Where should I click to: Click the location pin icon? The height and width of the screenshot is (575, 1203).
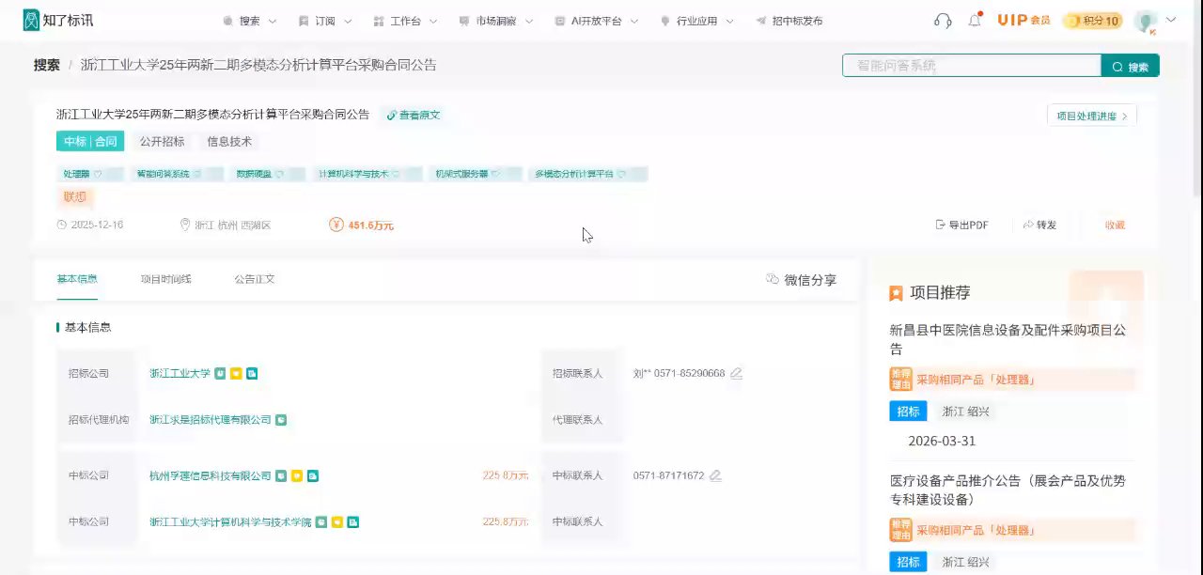pyautogui.click(x=185, y=225)
